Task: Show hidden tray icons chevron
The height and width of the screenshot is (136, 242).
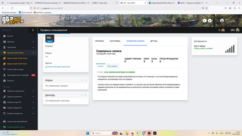Action: click(x=209, y=133)
